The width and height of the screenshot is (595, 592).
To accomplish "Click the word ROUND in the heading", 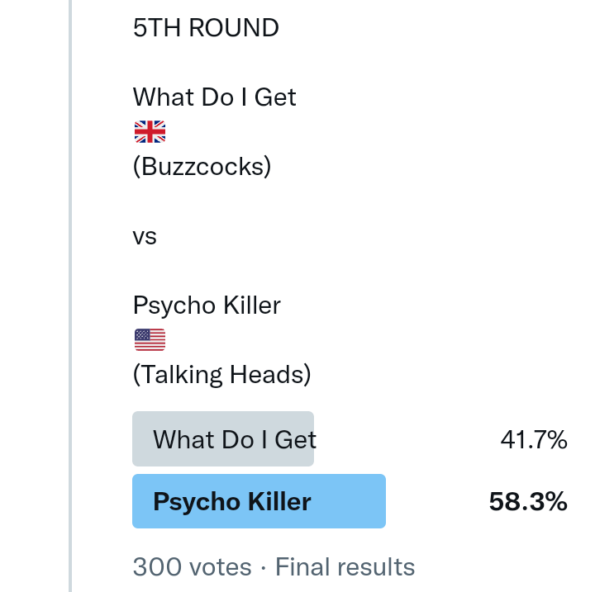I will (x=234, y=28).
